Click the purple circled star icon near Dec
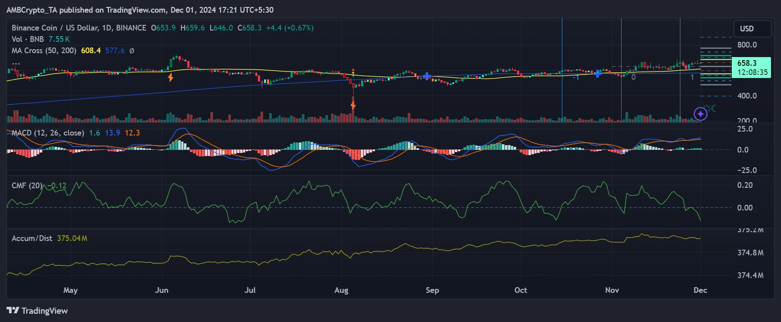 [x=700, y=114]
